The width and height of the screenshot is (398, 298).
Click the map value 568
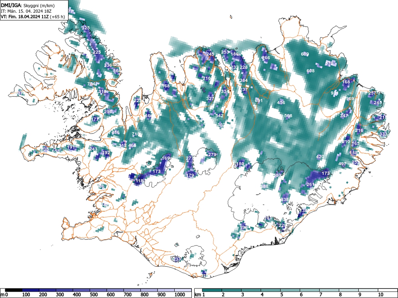pyautogui.click(x=288, y=116)
